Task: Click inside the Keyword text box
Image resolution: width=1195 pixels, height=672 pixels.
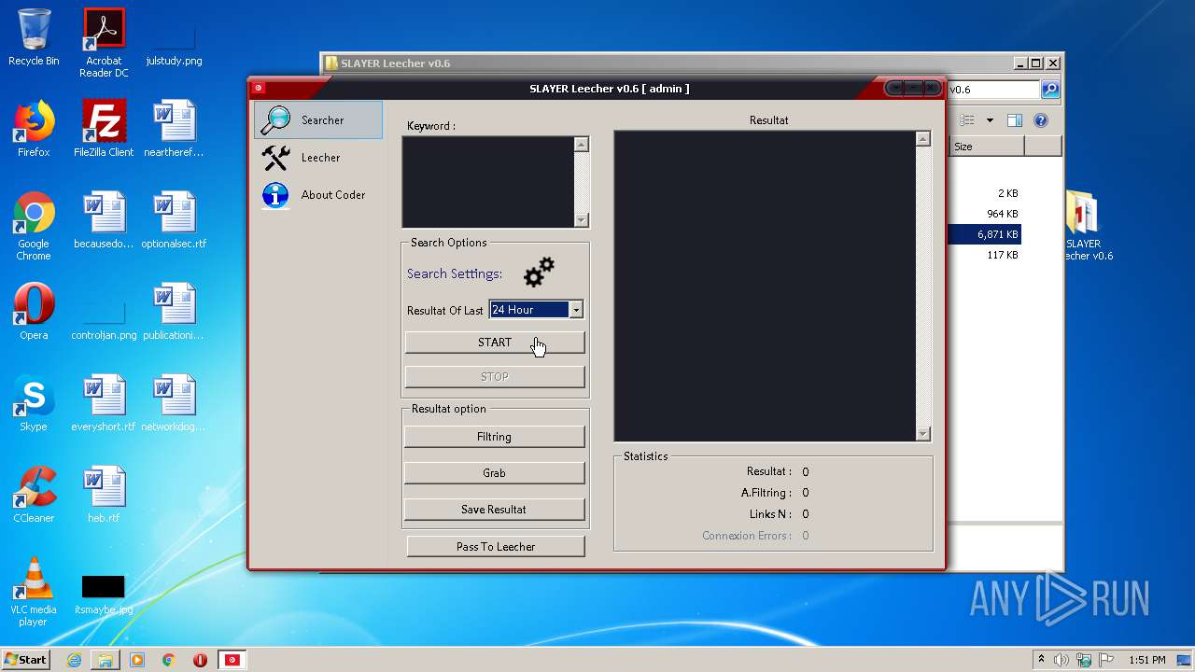Action: (487, 182)
